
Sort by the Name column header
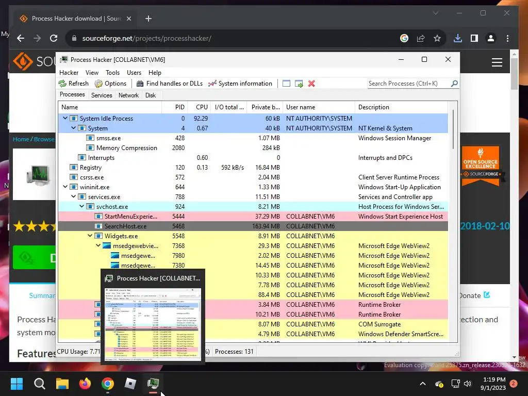coord(110,107)
